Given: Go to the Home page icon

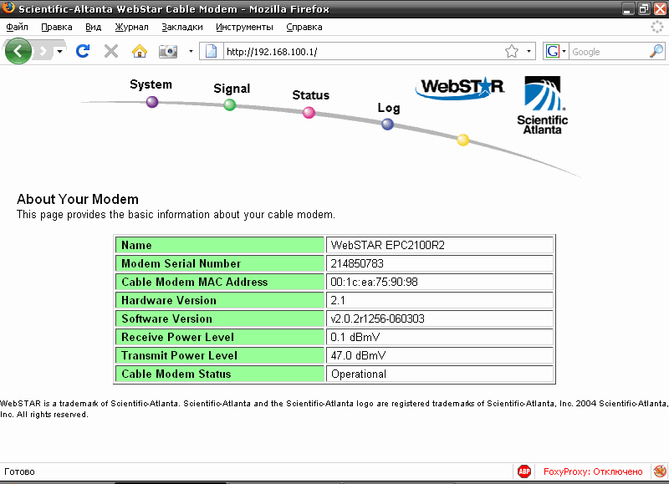Looking at the screenshot, I should [x=140, y=51].
